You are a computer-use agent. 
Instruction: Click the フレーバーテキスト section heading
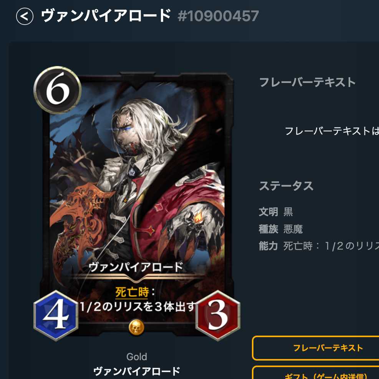307,82
